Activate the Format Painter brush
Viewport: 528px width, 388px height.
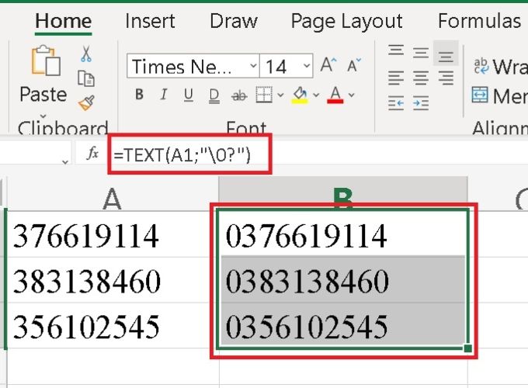86,103
